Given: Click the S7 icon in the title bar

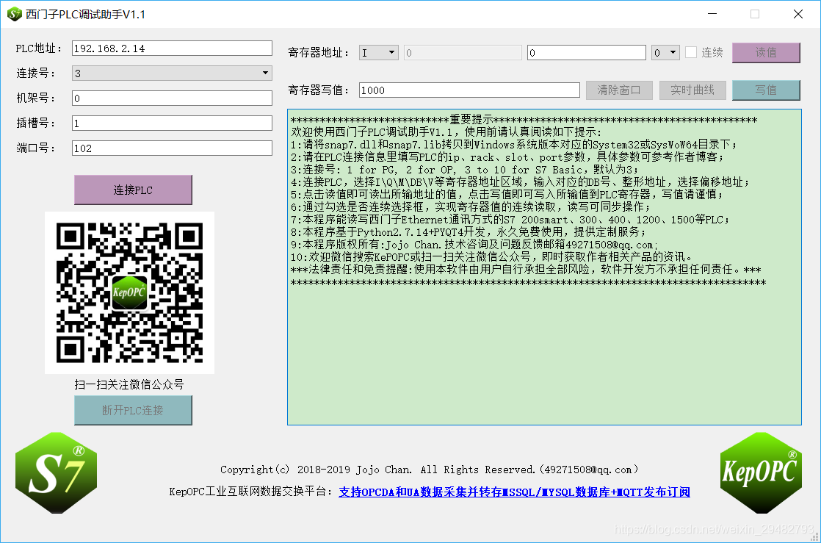Looking at the screenshot, I should click(13, 13).
